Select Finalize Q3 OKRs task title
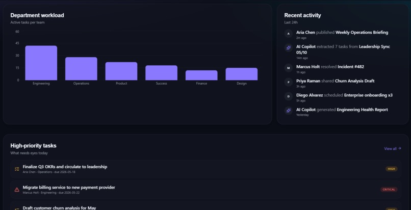This screenshot has height=210, width=411. click(x=65, y=167)
